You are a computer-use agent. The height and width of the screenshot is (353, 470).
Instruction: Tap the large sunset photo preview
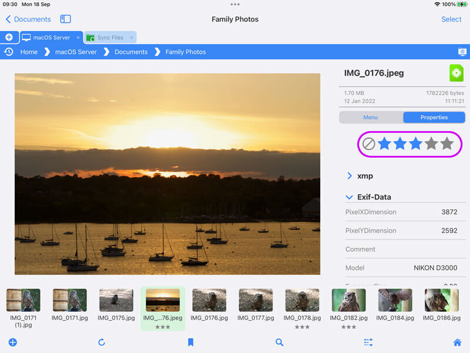click(167, 174)
